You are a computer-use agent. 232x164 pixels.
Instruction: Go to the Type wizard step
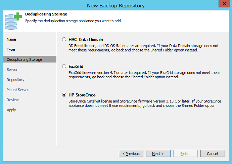tap(11, 49)
